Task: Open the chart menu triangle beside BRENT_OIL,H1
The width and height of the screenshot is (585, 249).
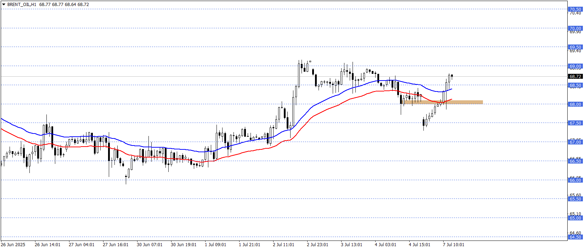Action: pos(4,5)
